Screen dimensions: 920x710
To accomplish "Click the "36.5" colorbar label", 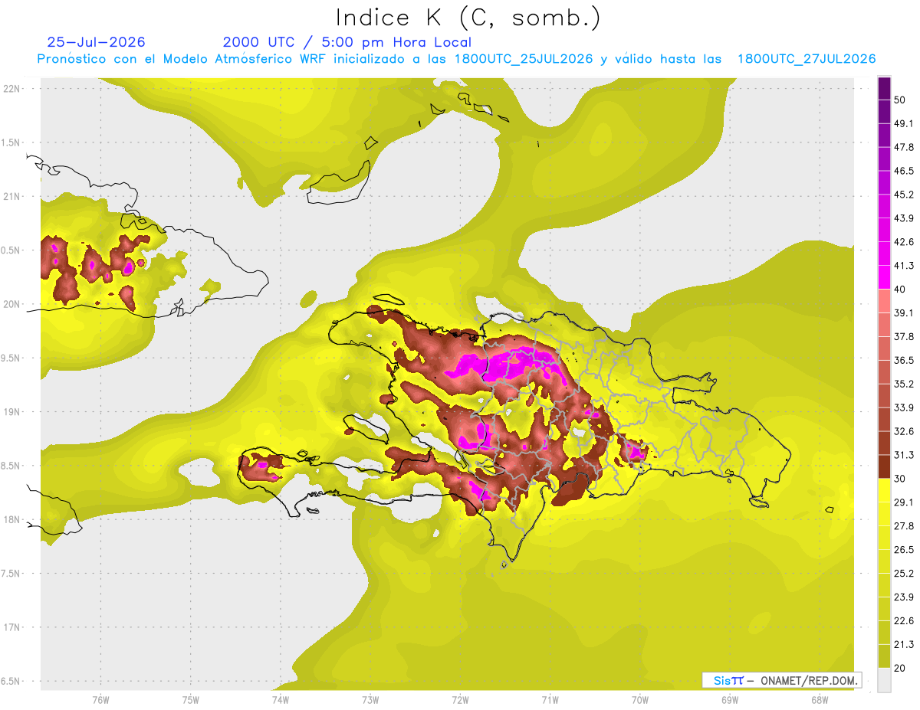I will 904,360.
